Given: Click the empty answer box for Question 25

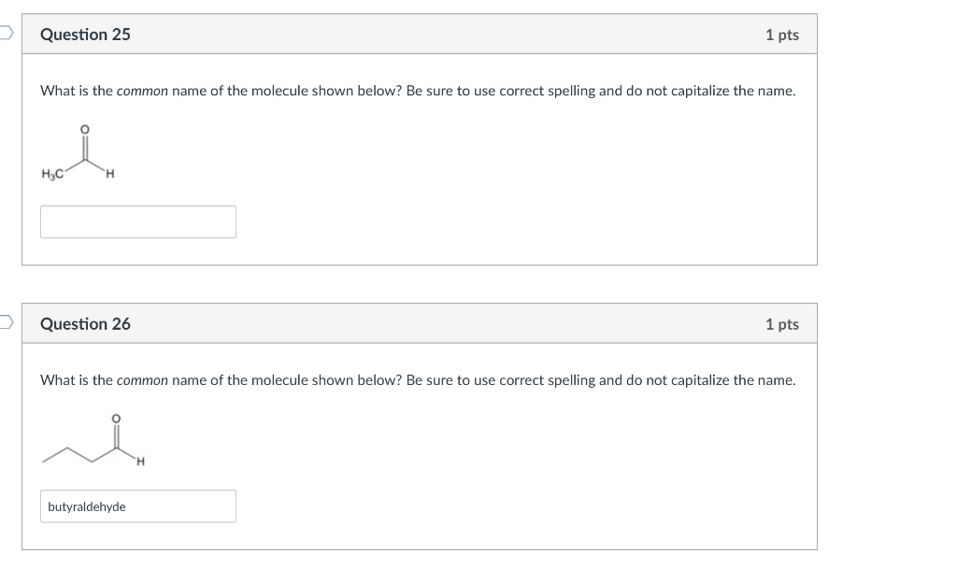Looking at the screenshot, I should [x=137, y=221].
